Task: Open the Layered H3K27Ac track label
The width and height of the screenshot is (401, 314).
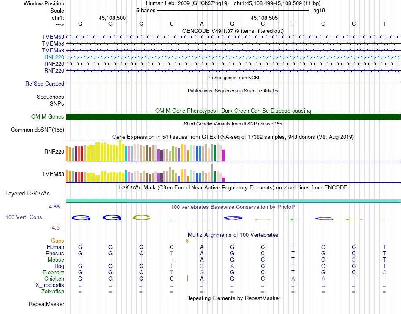Action: (27, 194)
